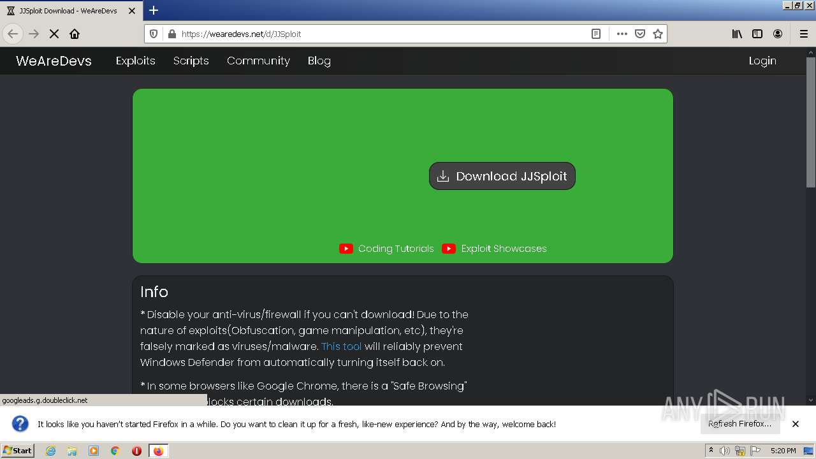
Task: Click the Firefox back arrow button
Action: pos(13,34)
